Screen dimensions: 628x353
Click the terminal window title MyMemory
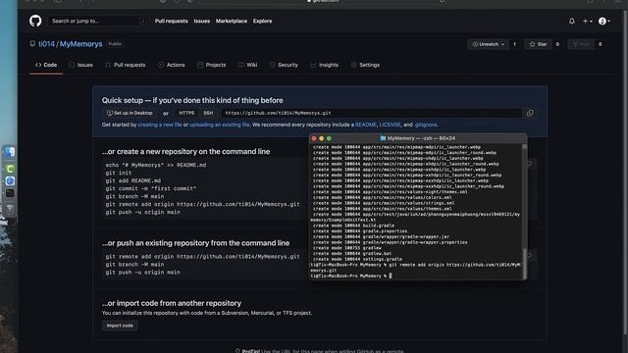tap(417, 138)
